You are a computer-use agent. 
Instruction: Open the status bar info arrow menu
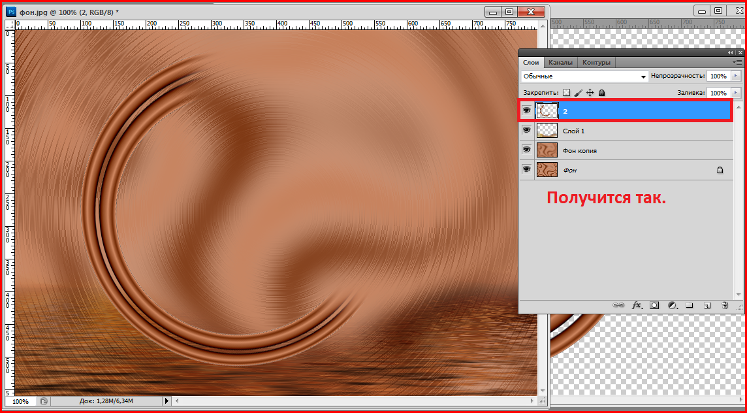pyautogui.click(x=167, y=401)
